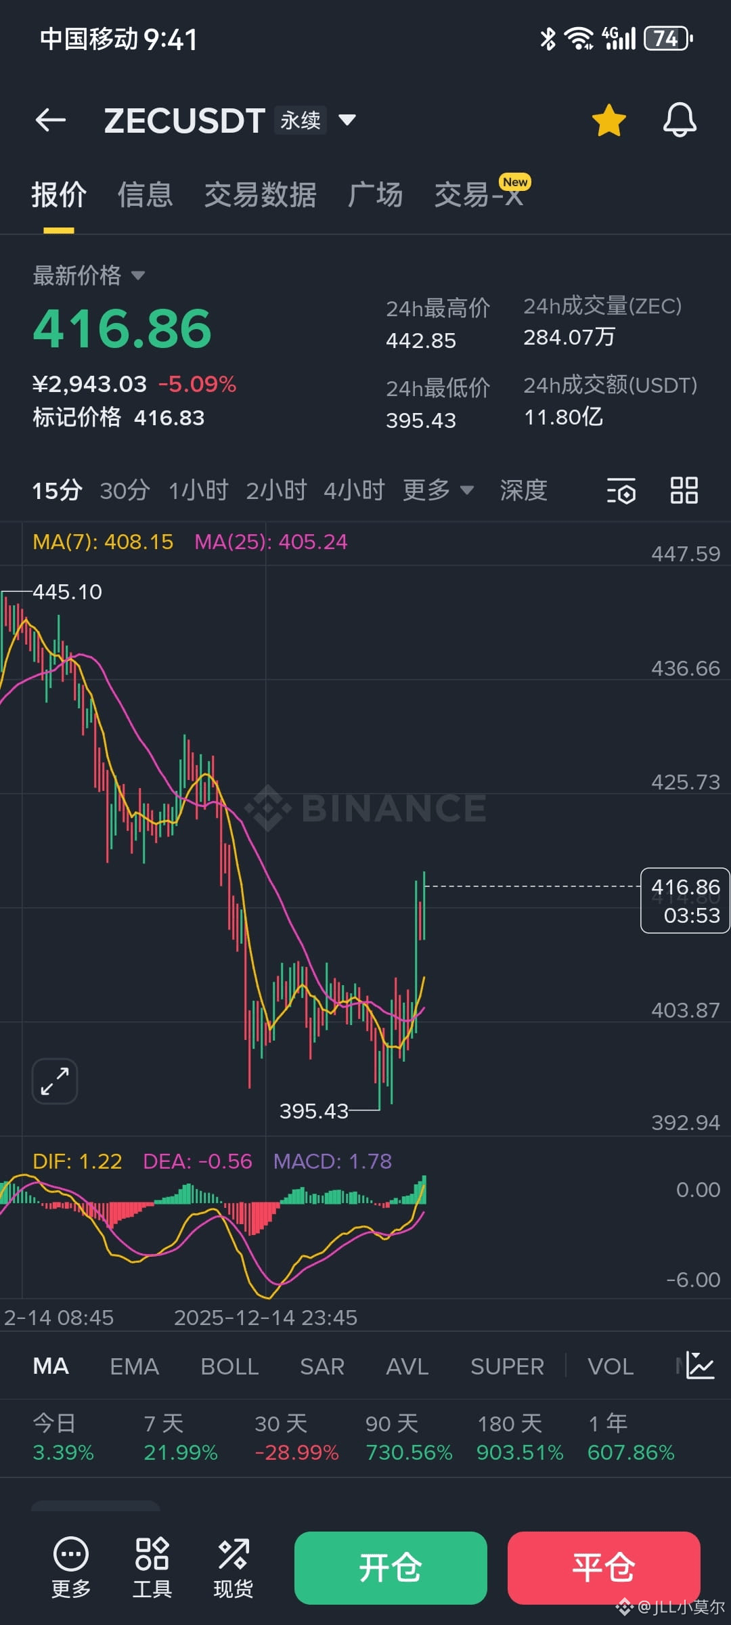Tap the DIF: 1.22 MACD label
Image resolution: width=731 pixels, height=1625 pixels.
tap(77, 1161)
